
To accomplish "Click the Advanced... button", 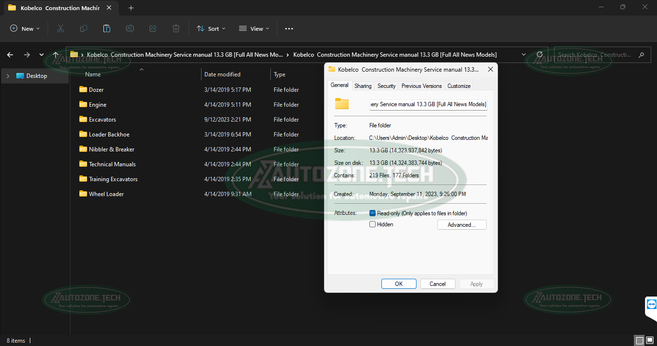I will point(461,225).
